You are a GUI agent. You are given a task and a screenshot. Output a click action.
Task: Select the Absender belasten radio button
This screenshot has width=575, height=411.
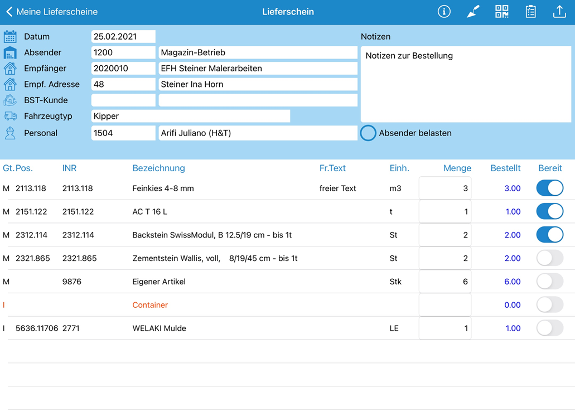[368, 133]
